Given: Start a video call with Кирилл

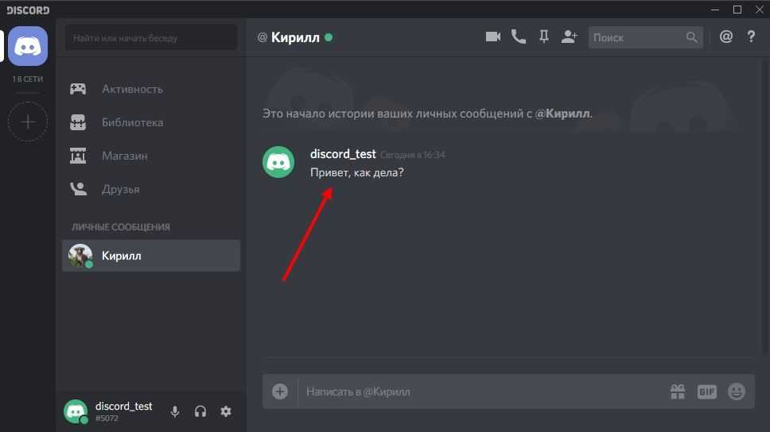Looking at the screenshot, I should 493,37.
